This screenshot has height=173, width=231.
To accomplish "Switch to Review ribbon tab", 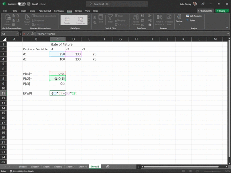I will pyautogui.click(x=78, y=11).
